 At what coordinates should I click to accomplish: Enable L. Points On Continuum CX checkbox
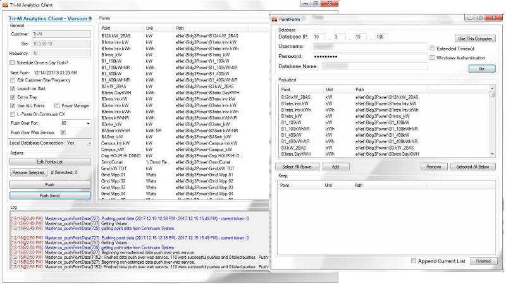pyautogui.click(x=13, y=114)
